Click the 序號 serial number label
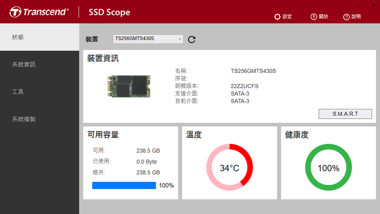 pyautogui.click(x=181, y=78)
